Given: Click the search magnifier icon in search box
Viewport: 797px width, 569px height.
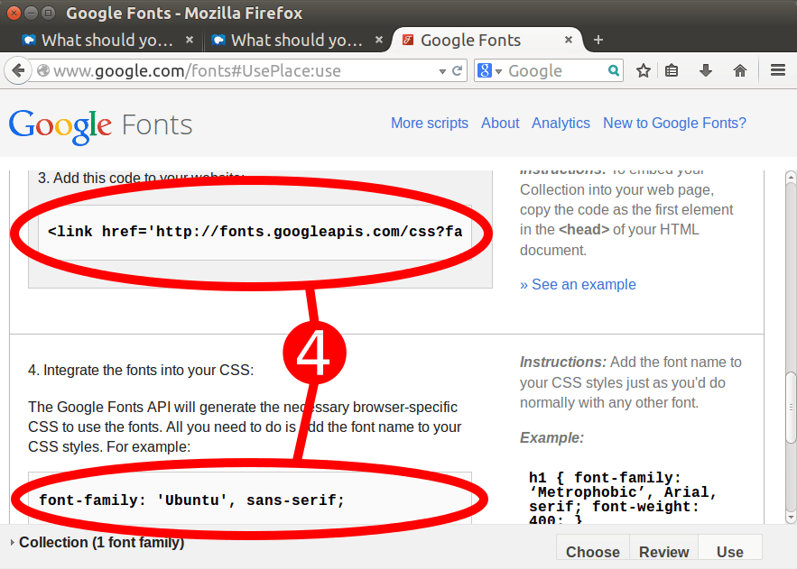Looking at the screenshot, I should coord(614,70).
